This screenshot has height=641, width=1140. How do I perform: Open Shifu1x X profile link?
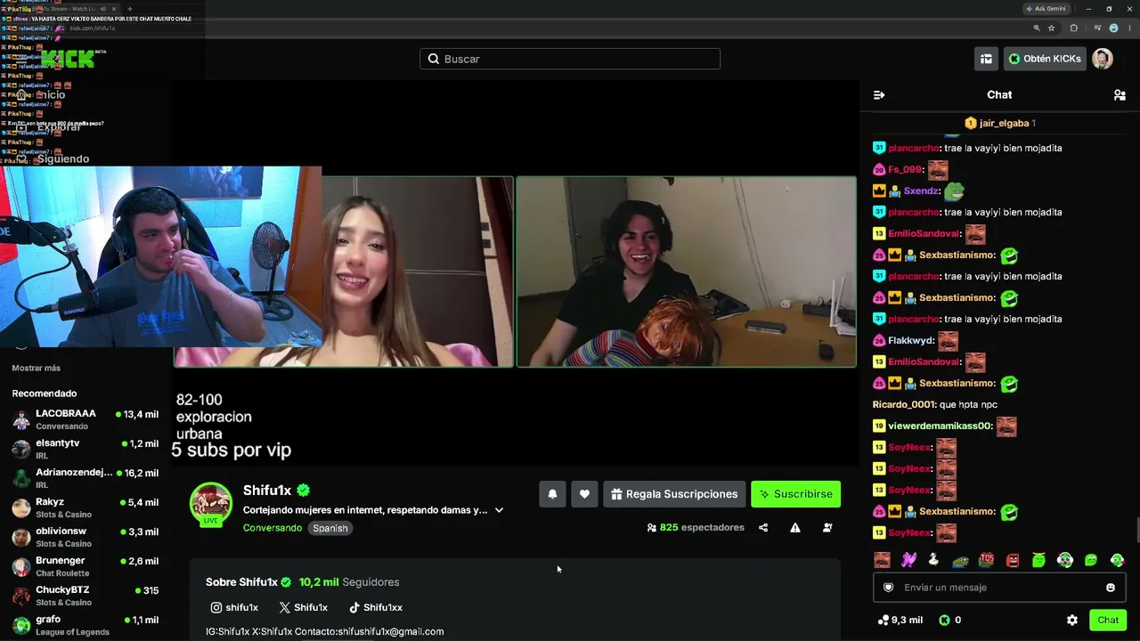[x=304, y=607]
